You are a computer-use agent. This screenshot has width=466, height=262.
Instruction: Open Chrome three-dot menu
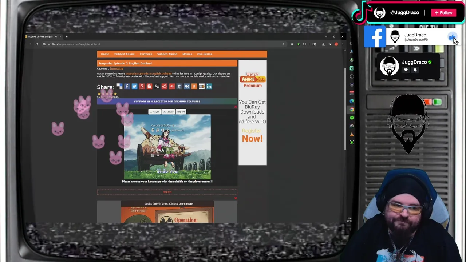coord(342,44)
